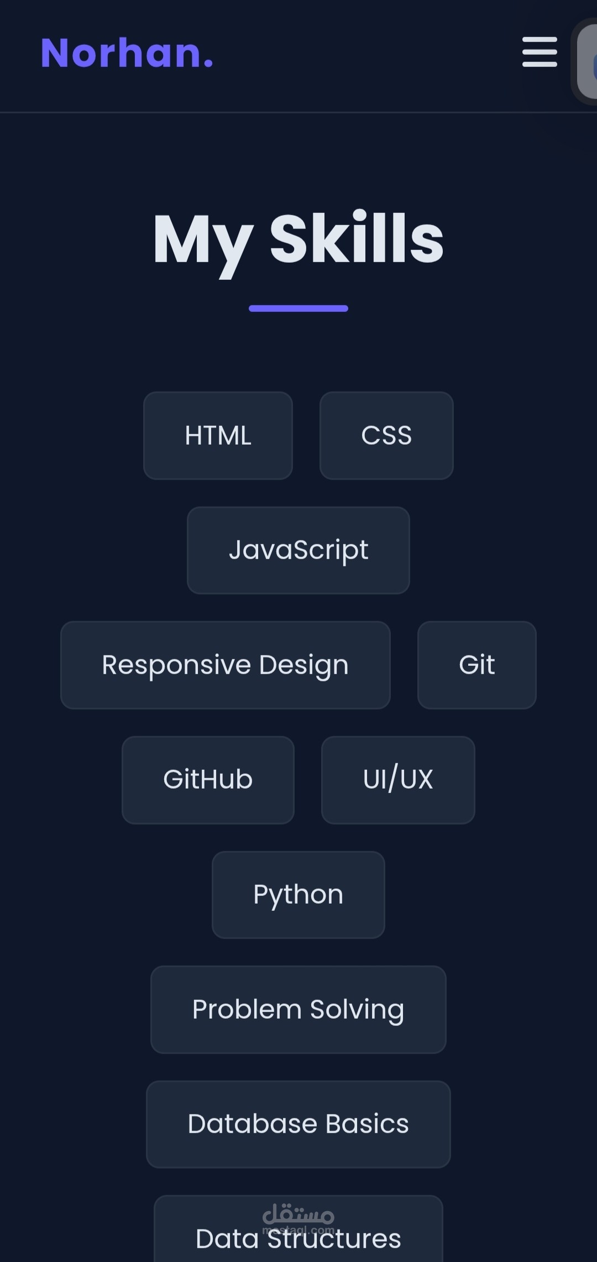Click the Git skill chip
The width and height of the screenshot is (597, 1262).
point(476,665)
